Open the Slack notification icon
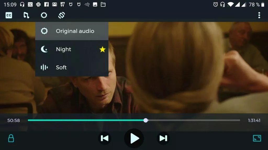 tap(38, 4)
